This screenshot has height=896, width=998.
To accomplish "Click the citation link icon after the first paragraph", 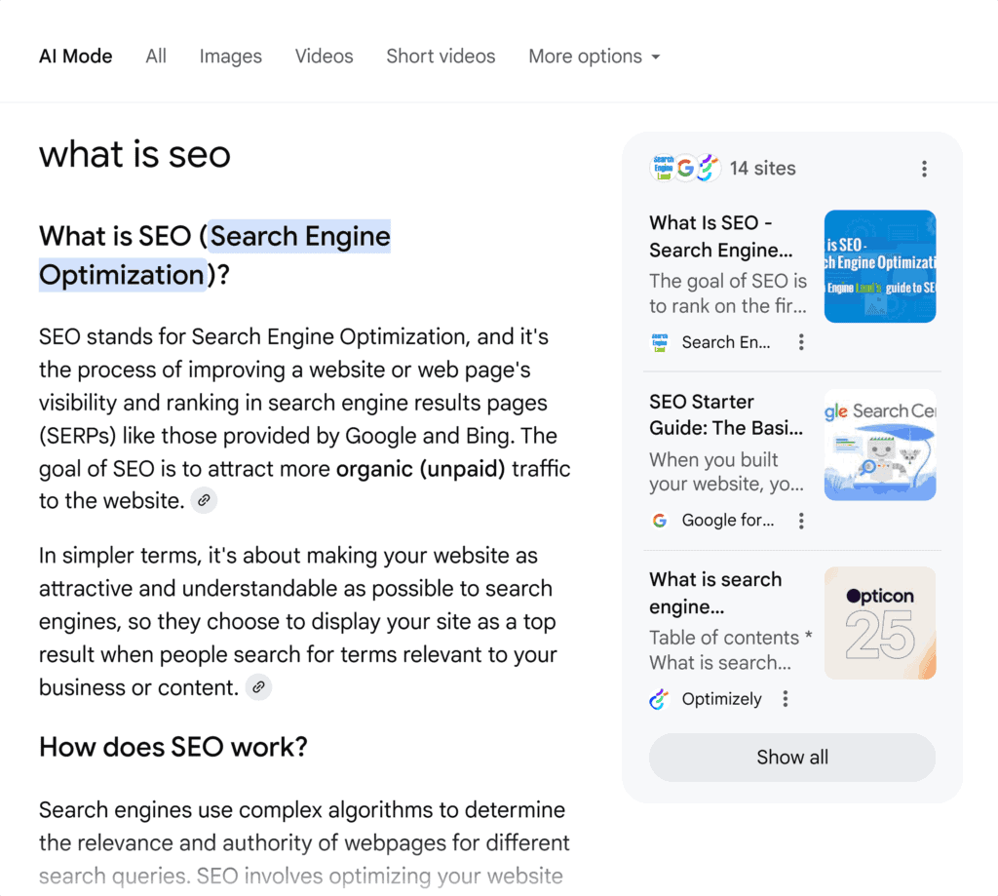I will (204, 500).
